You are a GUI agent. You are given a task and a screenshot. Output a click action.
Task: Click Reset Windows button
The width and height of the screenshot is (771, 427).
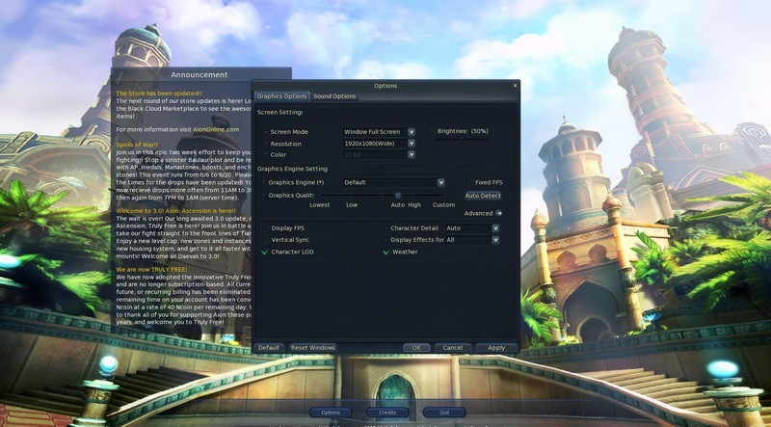312,348
